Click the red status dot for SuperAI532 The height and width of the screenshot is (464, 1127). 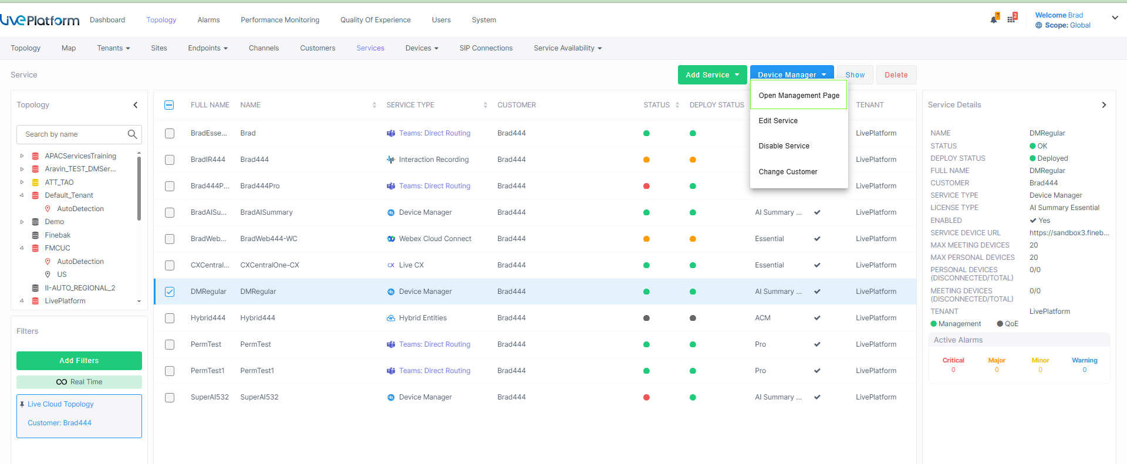pyautogui.click(x=646, y=397)
